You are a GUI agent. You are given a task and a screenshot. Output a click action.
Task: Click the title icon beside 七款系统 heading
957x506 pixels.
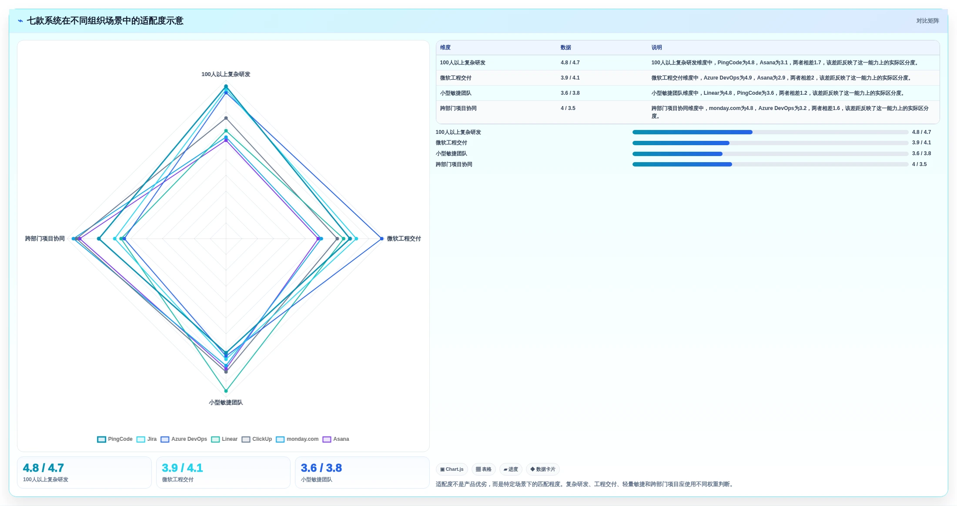pyautogui.click(x=20, y=21)
